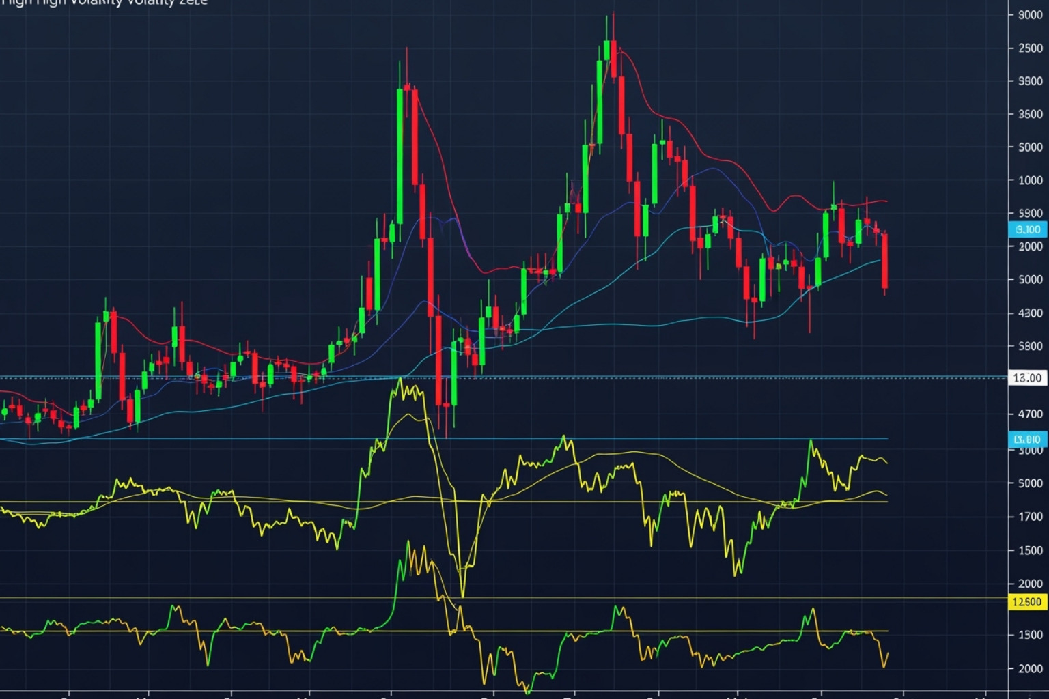Click the 2500 price axis label
This screenshot has width=1049, height=699.
(x=1030, y=48)
